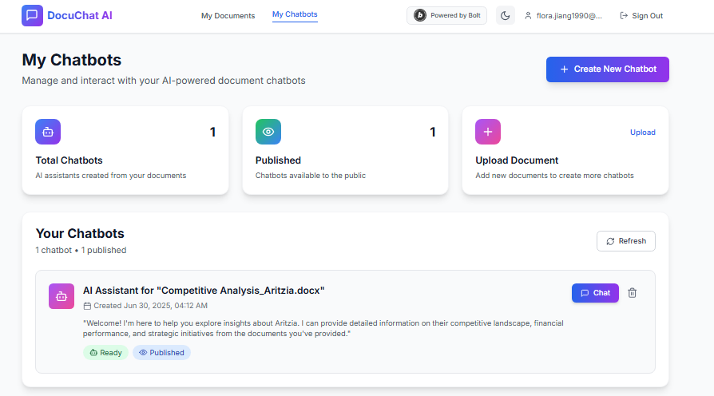Start Chat with the Aritzia assistant
The width and height of the screenshot is (714, 396).
[595, 293]
